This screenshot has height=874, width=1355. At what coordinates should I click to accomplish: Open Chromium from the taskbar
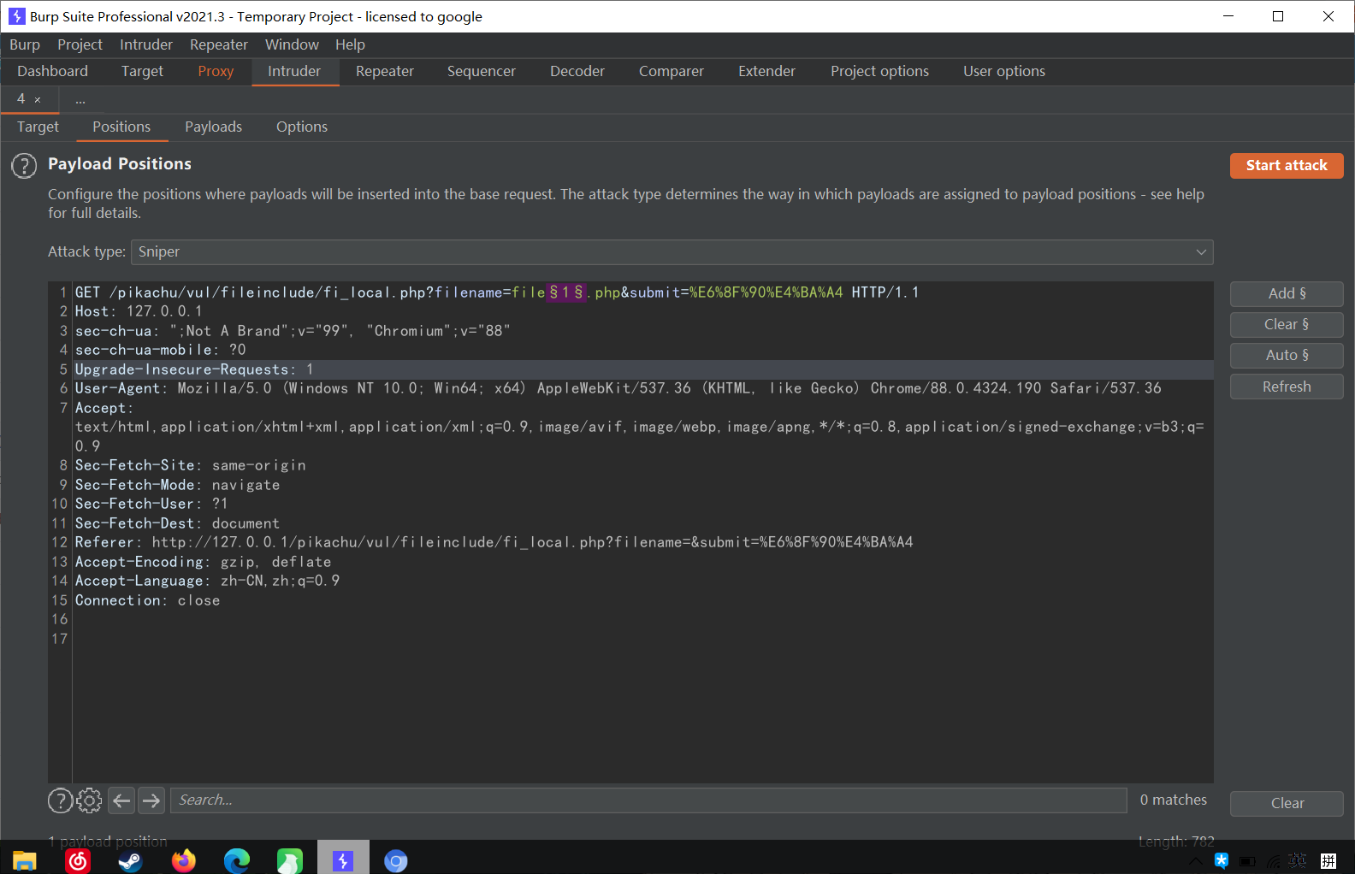(x=396, y=860)
